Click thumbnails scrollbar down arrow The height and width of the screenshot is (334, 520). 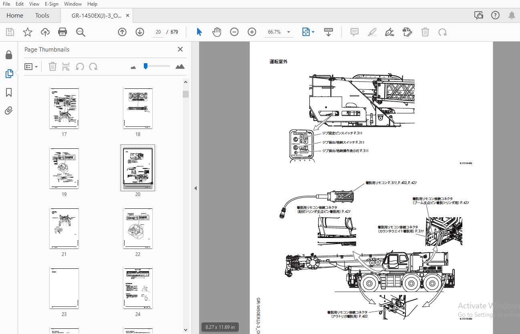click(x=185, y=330)
